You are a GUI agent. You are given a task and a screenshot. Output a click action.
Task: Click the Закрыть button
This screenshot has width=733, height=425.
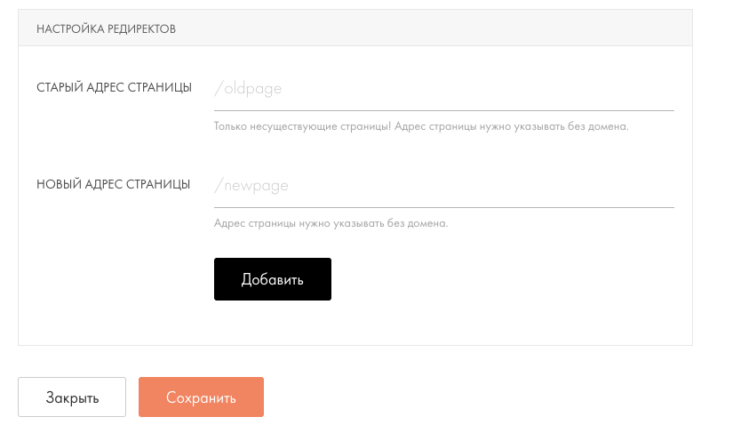72,397
